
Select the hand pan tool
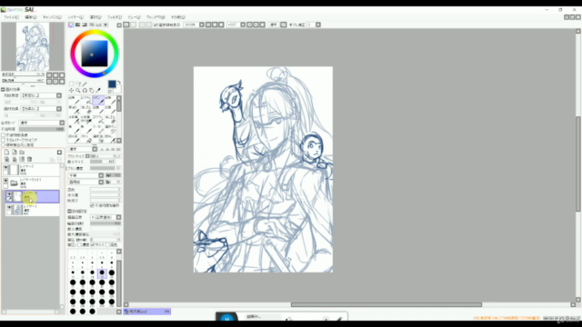(91, 90)
